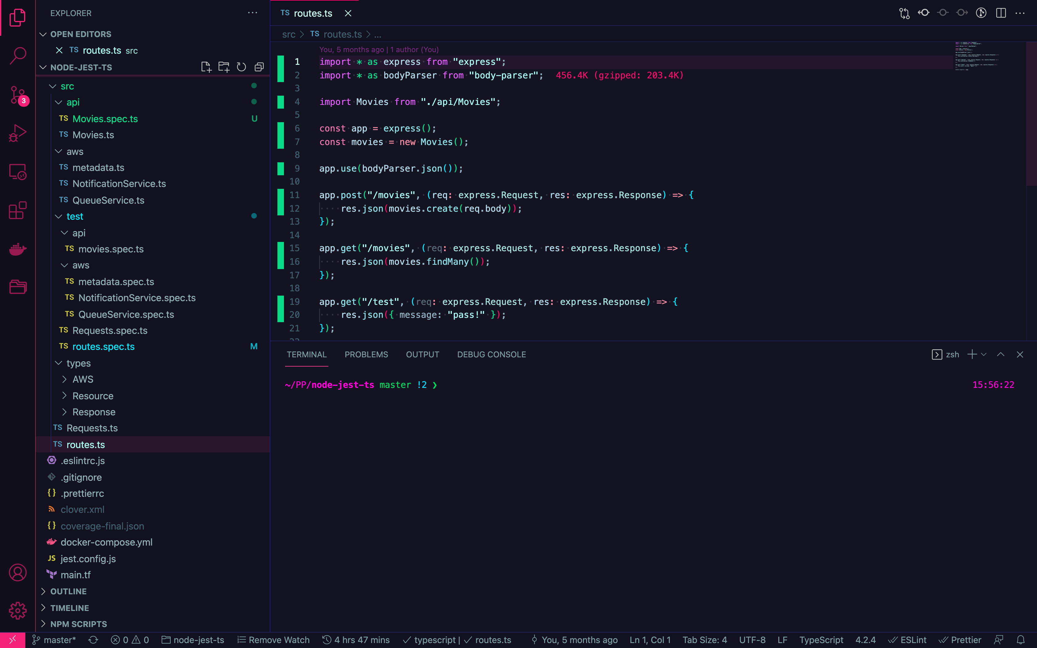Collapse all folders in explorer

[259, 67]
